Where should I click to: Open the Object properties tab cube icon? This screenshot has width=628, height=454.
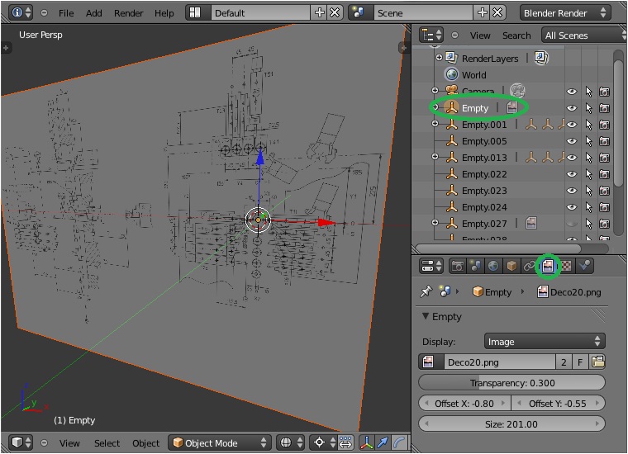511,266
